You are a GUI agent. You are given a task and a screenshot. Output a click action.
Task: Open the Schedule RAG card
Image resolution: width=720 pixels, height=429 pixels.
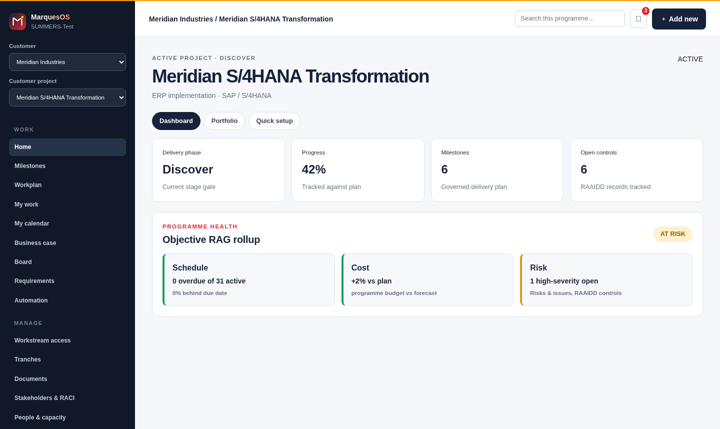click(x=248, y=280)
